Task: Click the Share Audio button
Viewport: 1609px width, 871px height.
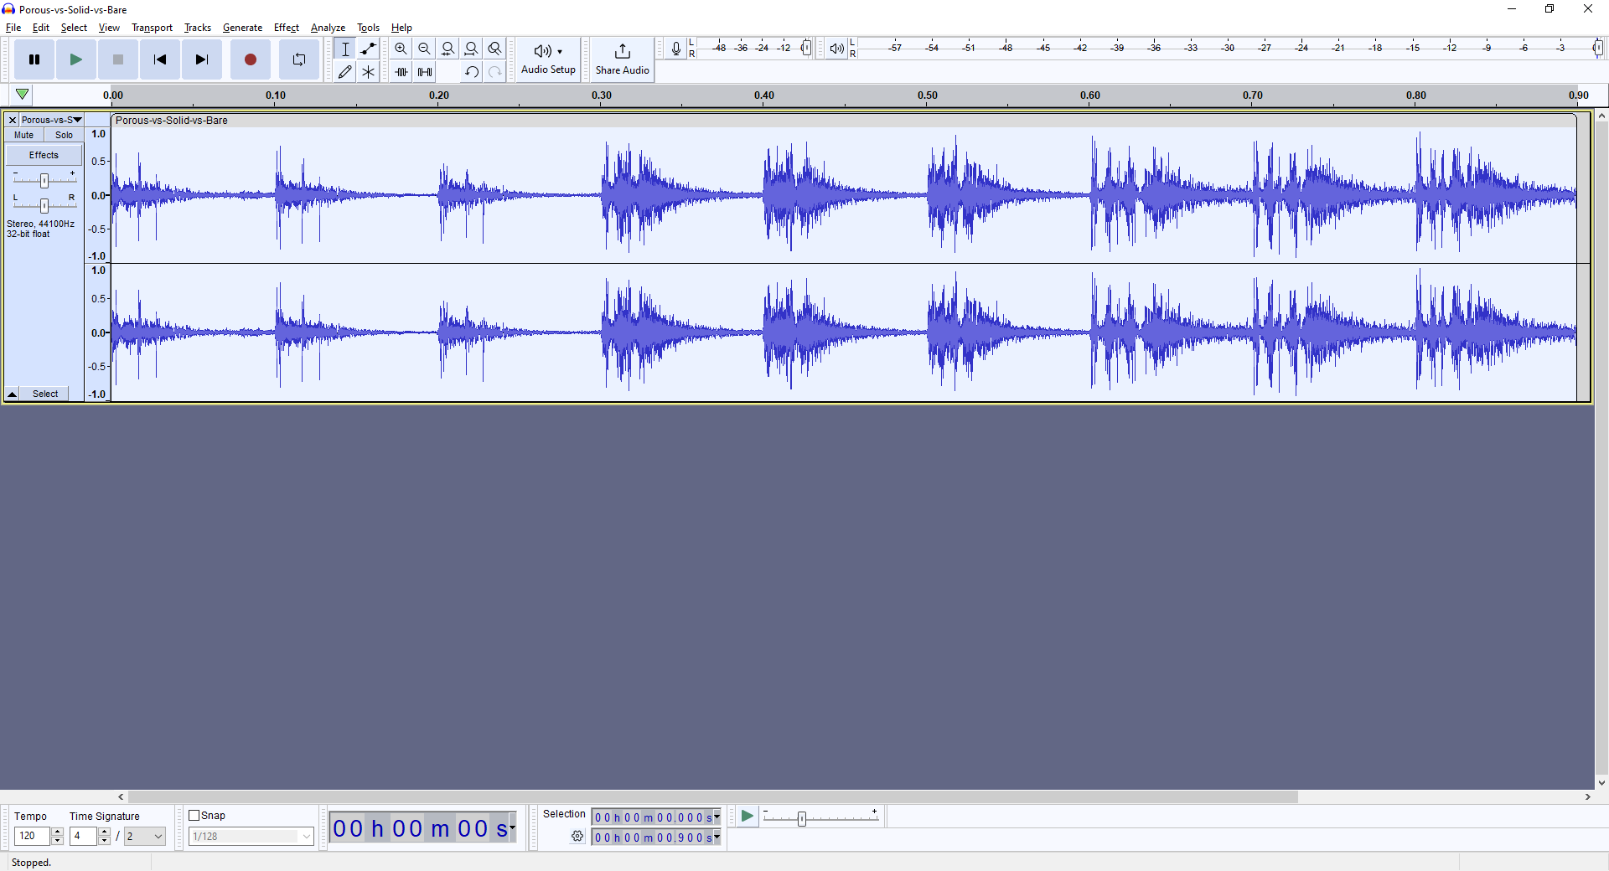Action: 622,59
